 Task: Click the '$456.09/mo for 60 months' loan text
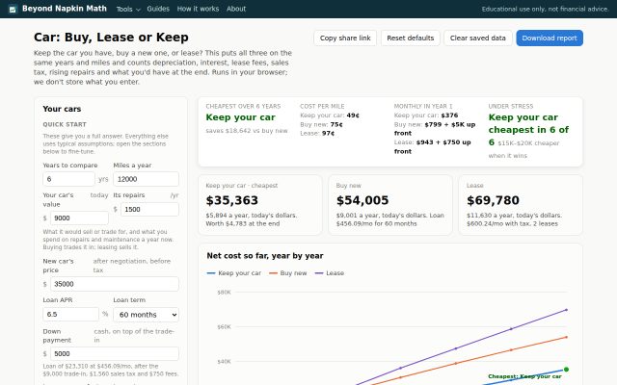click(x=377, y=223)
